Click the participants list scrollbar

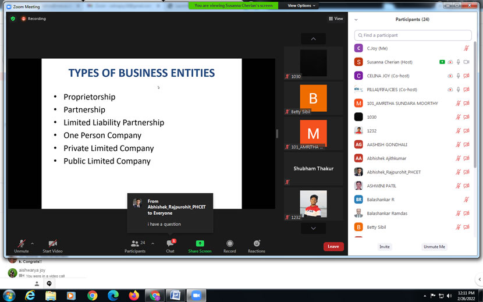[x=475, y=105]
